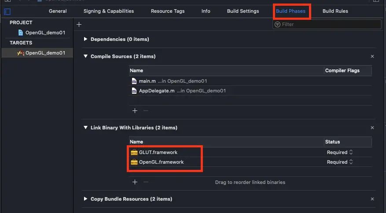Click the 'Dependencies (0 items)' title

pos(120,39)
